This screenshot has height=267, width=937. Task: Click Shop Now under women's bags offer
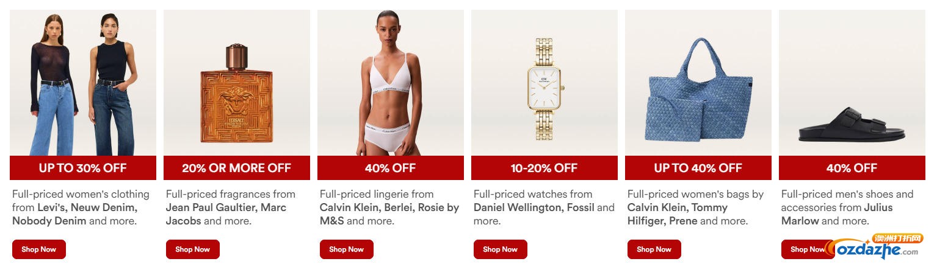point(654,249)
